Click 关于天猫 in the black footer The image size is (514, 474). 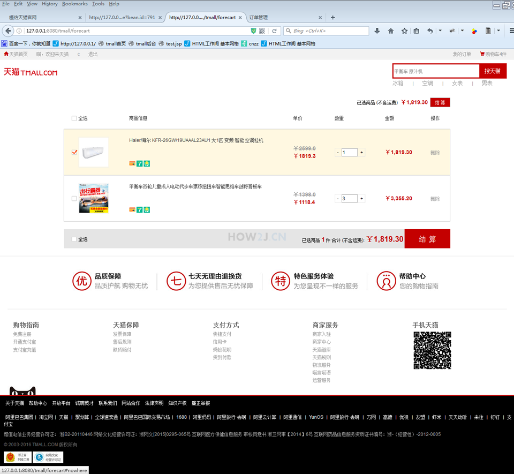[x=14, y=403]
